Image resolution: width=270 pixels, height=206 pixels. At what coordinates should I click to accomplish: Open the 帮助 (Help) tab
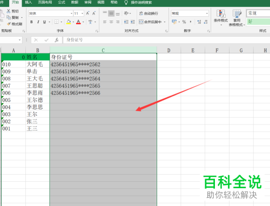(114, 2)
